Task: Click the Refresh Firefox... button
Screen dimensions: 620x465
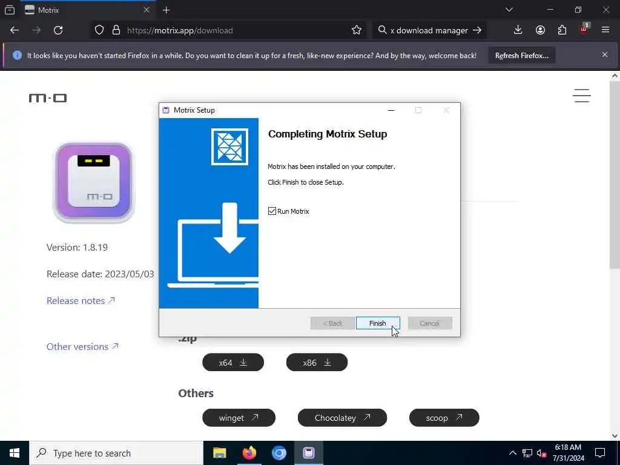Action: tap(521, 56)
